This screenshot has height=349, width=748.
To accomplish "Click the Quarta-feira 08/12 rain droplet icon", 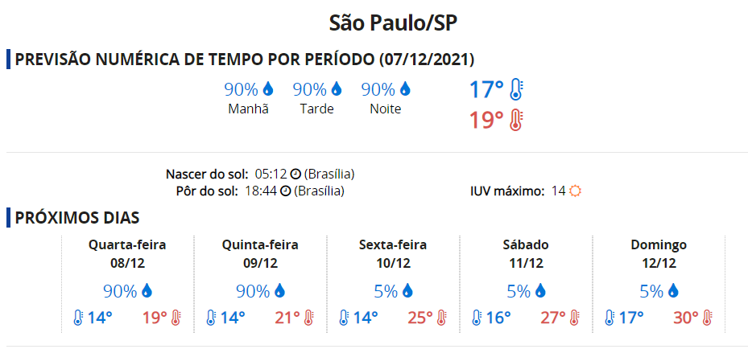I will (x=147, y=290).
